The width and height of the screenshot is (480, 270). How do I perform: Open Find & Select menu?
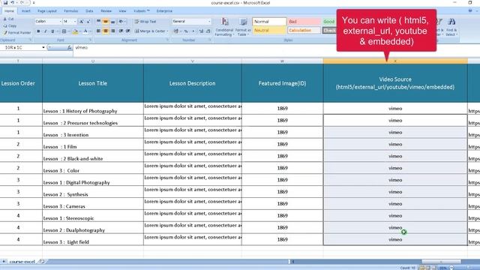click(451, 27)
